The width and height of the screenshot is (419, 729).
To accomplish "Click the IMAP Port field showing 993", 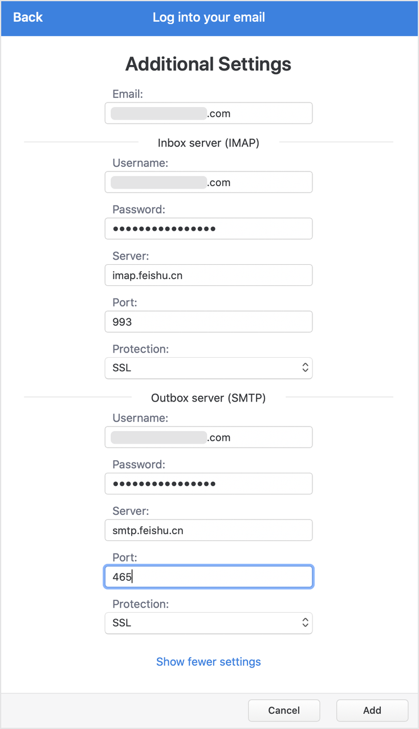I will (x=208, y=321).
